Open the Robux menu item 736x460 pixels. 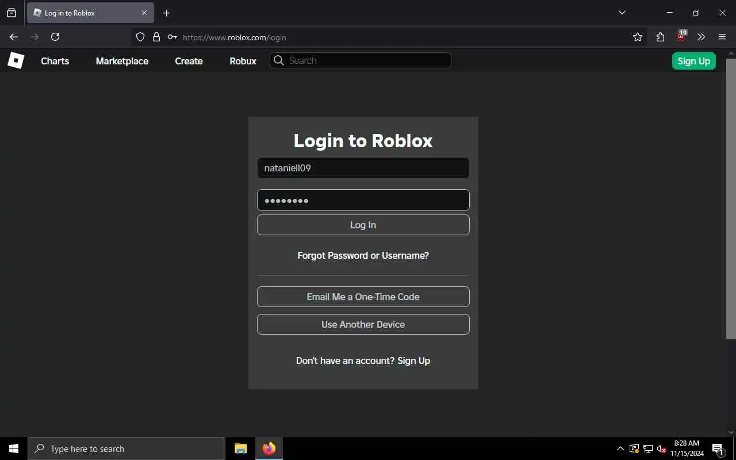[243, 61]
